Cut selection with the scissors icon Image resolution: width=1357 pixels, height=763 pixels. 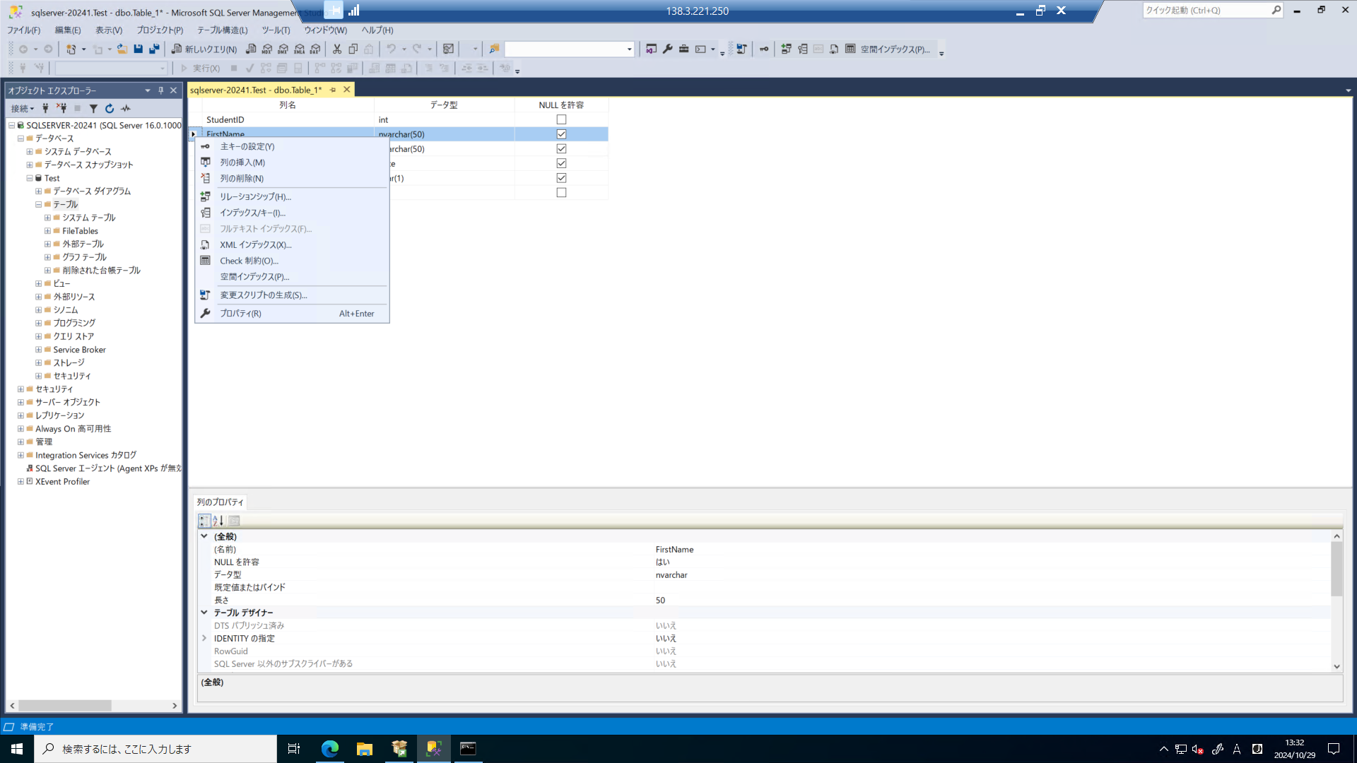tap(337, 49)
